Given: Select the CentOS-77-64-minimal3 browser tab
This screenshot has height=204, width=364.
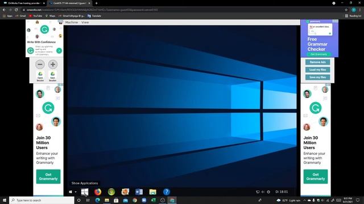Looking at the screenshot, I should (x=69, y=3).
